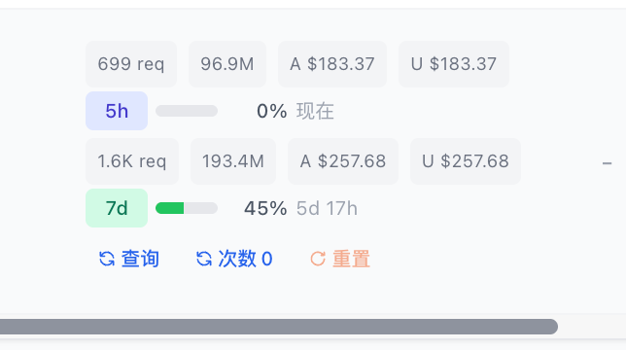Viewport: 626px width, 350px height.
Task: Select the 5h window badge
Action: coord(117,111)
